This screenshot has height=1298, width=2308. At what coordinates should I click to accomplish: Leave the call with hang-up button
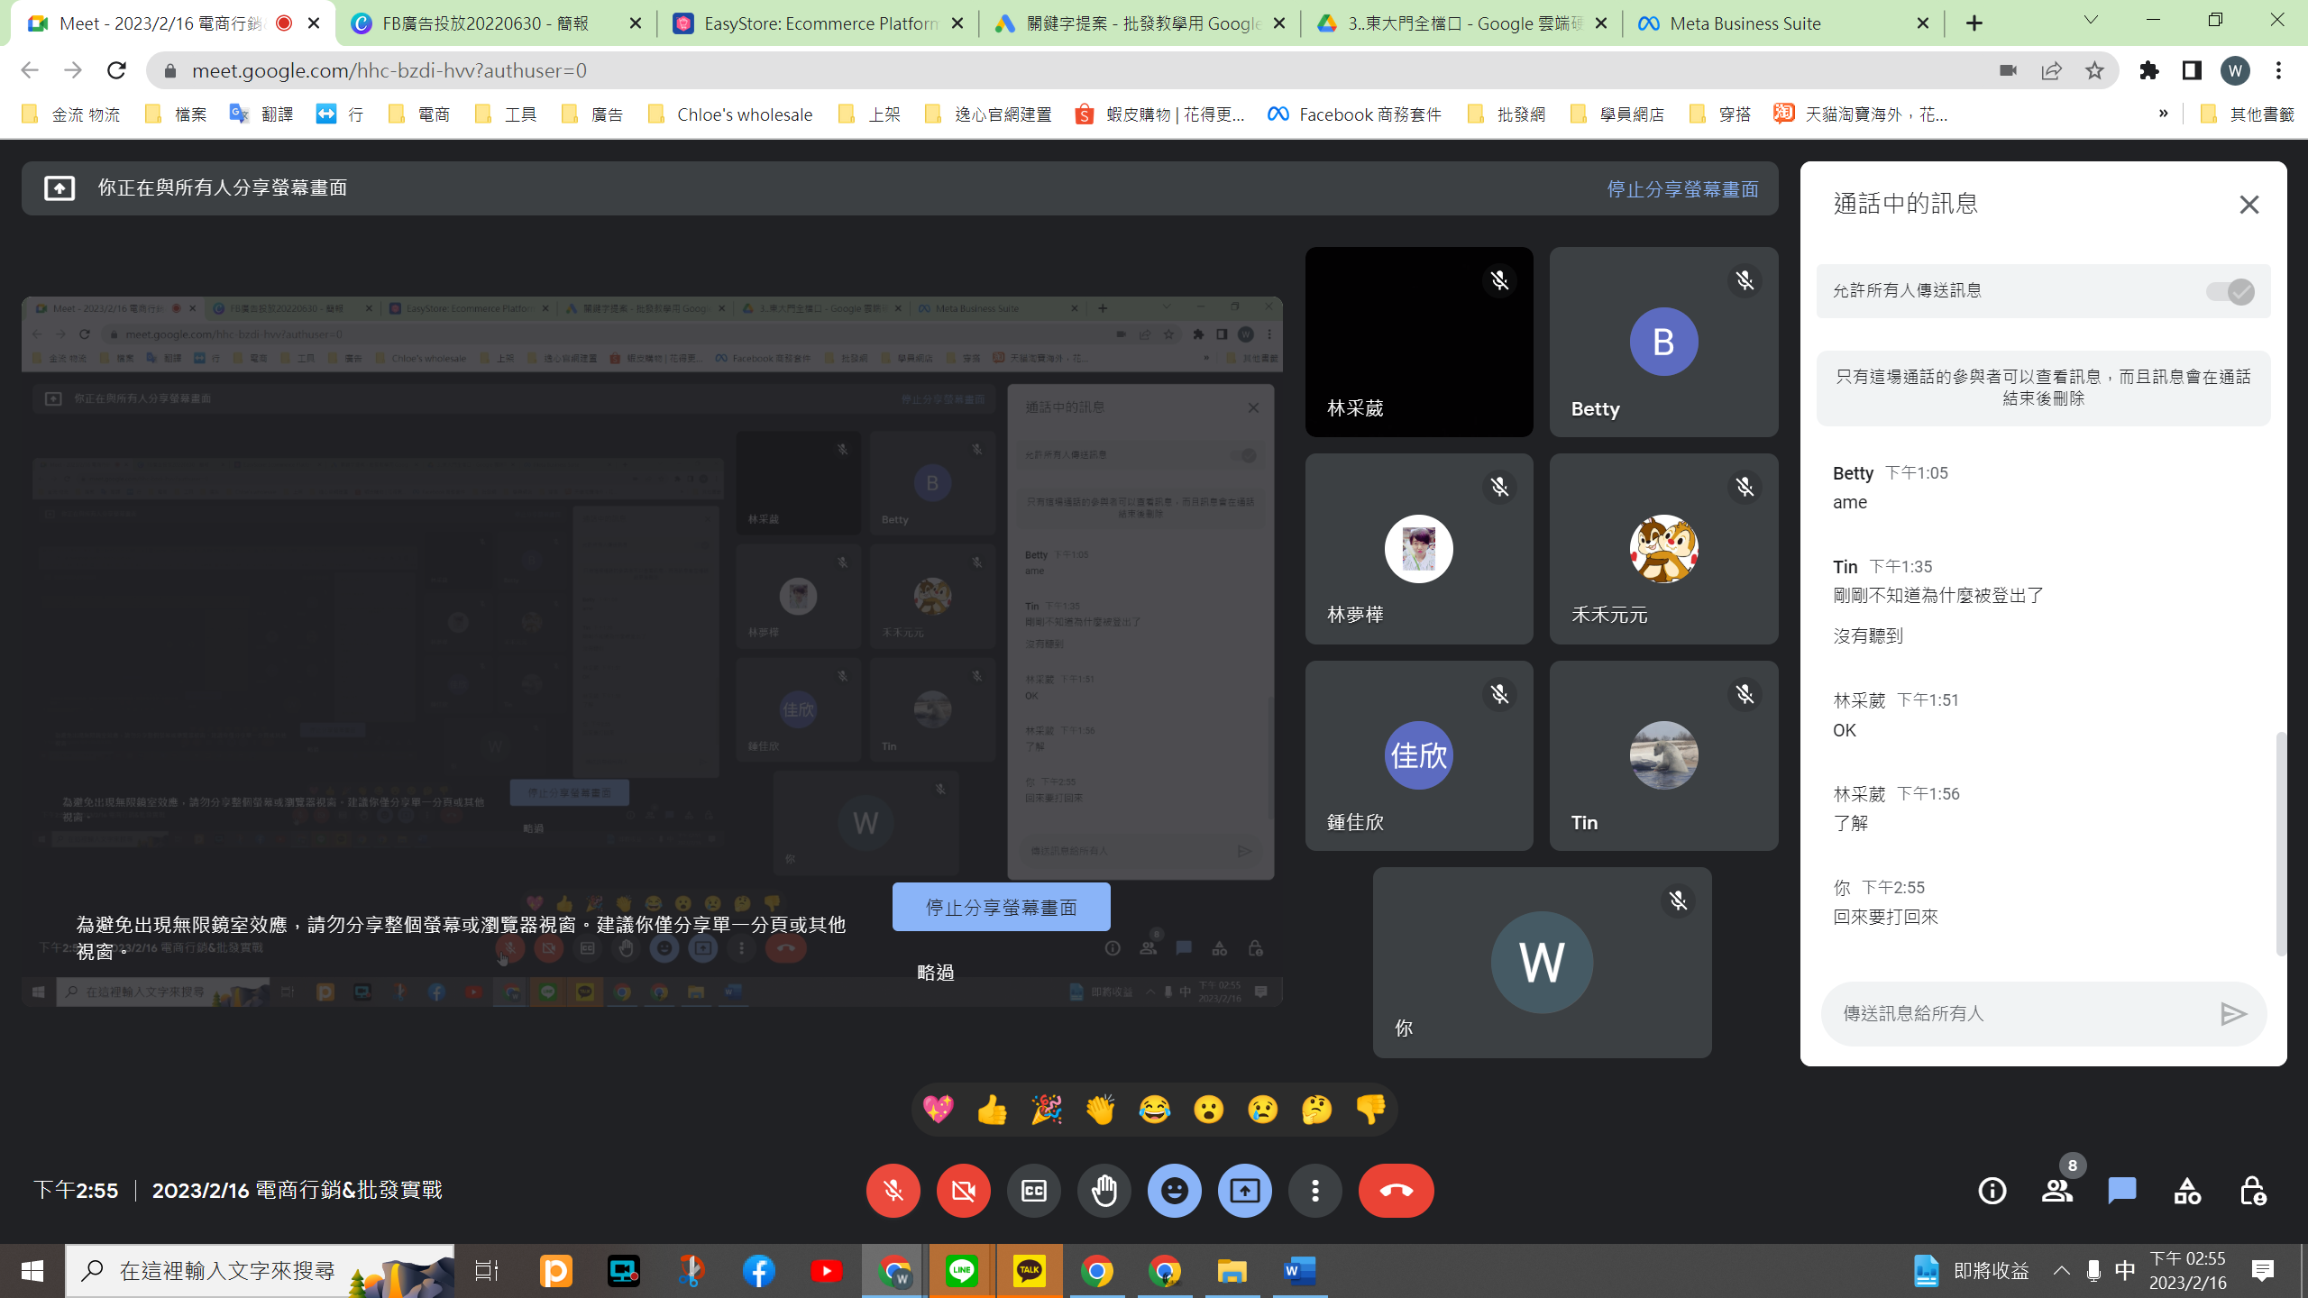(1396, 1191)
